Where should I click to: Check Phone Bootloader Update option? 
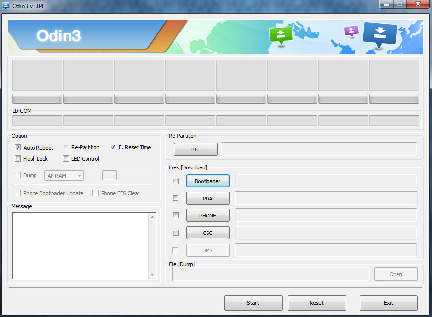tap(17, 193)
